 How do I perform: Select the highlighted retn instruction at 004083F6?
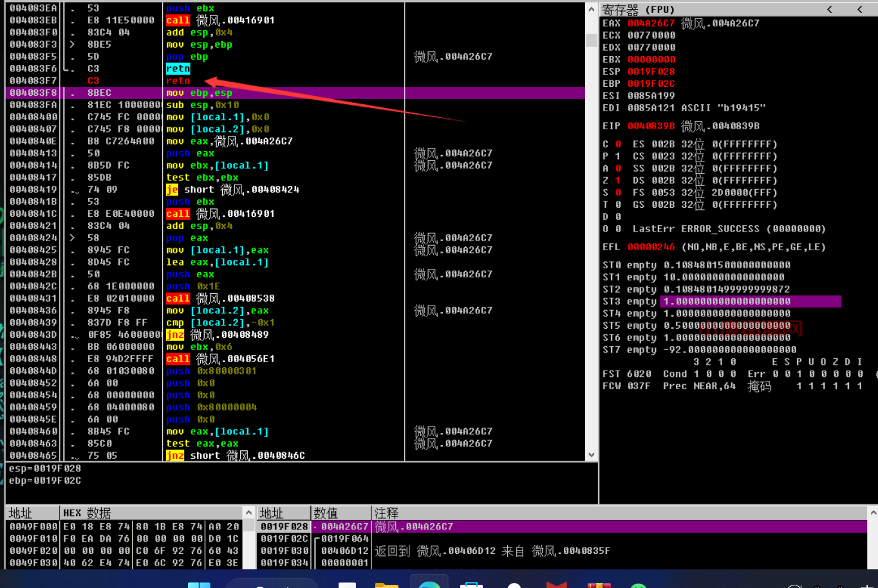[178, 69]
